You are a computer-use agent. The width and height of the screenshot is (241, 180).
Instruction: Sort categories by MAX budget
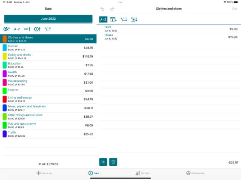(x=27, y=29)
